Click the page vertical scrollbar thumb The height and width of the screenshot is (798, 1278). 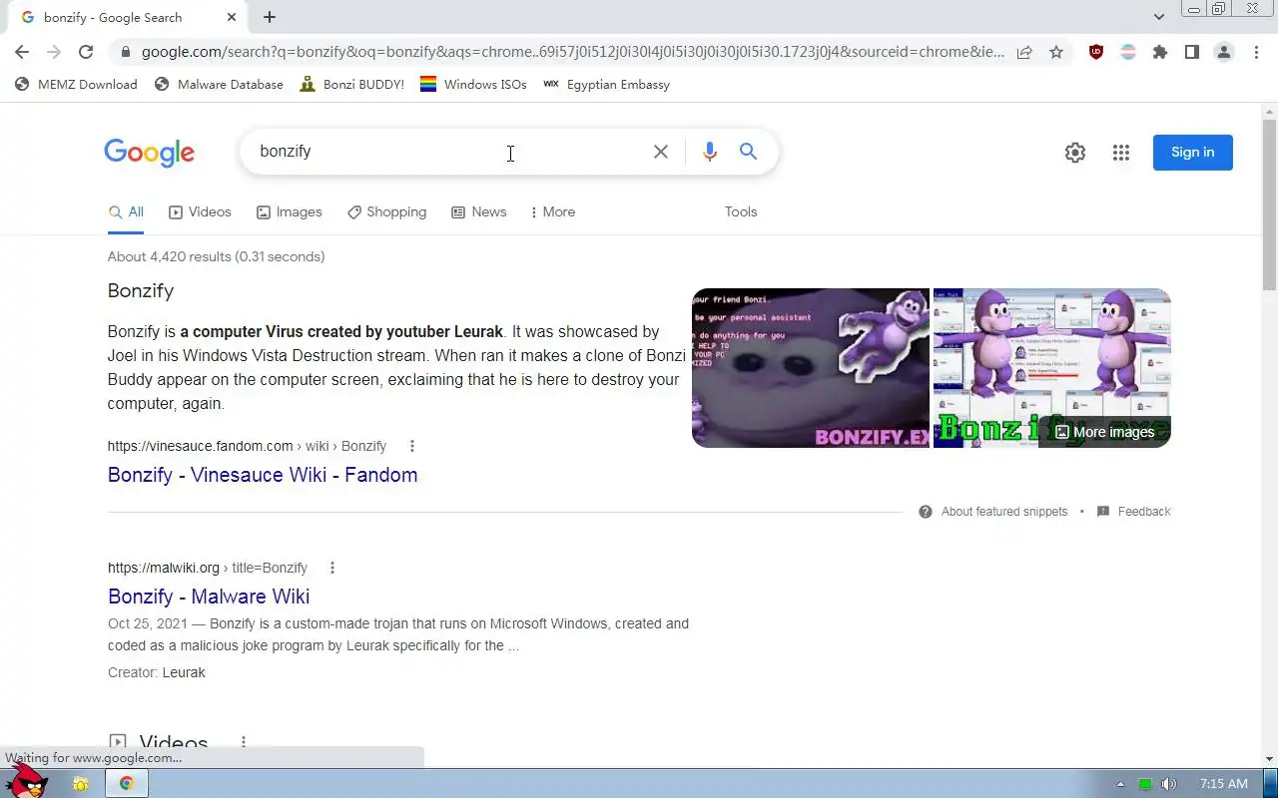click(1269, 204)
